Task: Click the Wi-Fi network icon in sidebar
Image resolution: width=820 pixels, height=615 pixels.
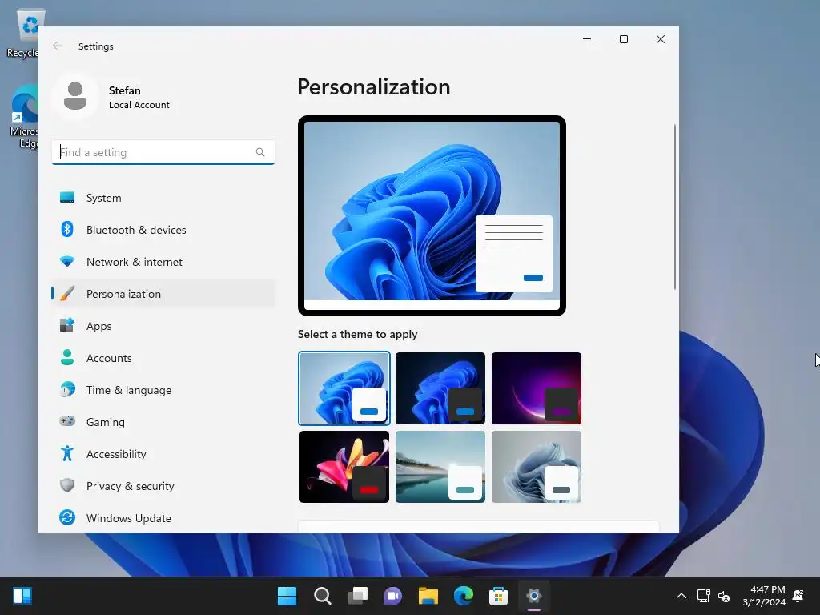Action: coord(67,261)
